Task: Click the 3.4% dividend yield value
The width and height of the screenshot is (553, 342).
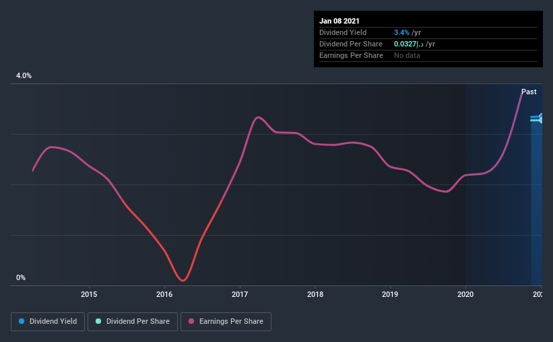Action: tap(401, 32)
